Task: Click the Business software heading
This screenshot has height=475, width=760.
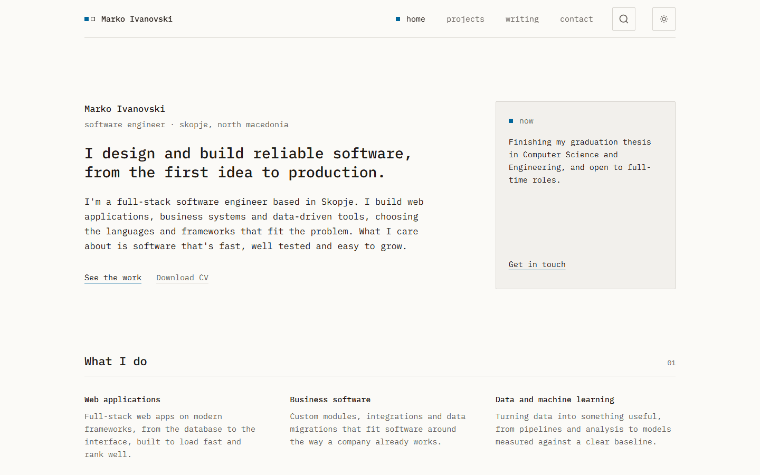Action: 330,400
